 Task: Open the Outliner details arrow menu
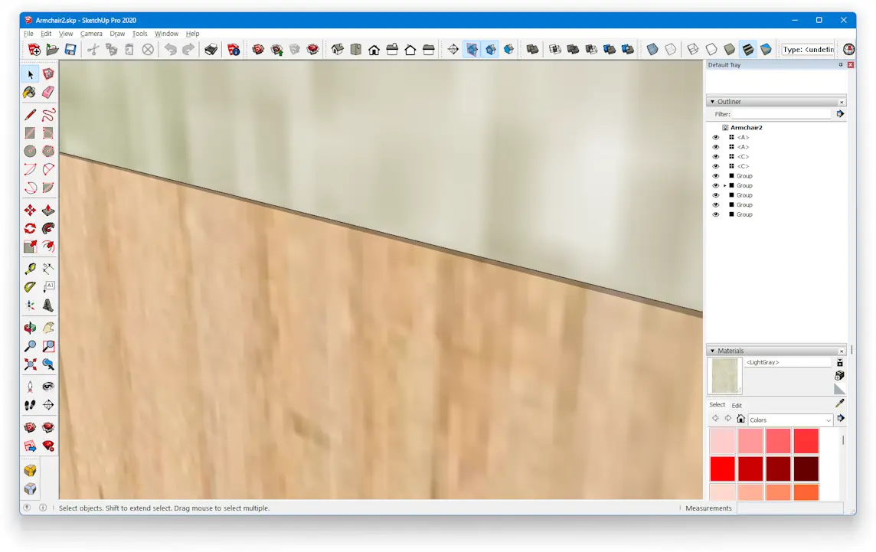pos(840,114)
